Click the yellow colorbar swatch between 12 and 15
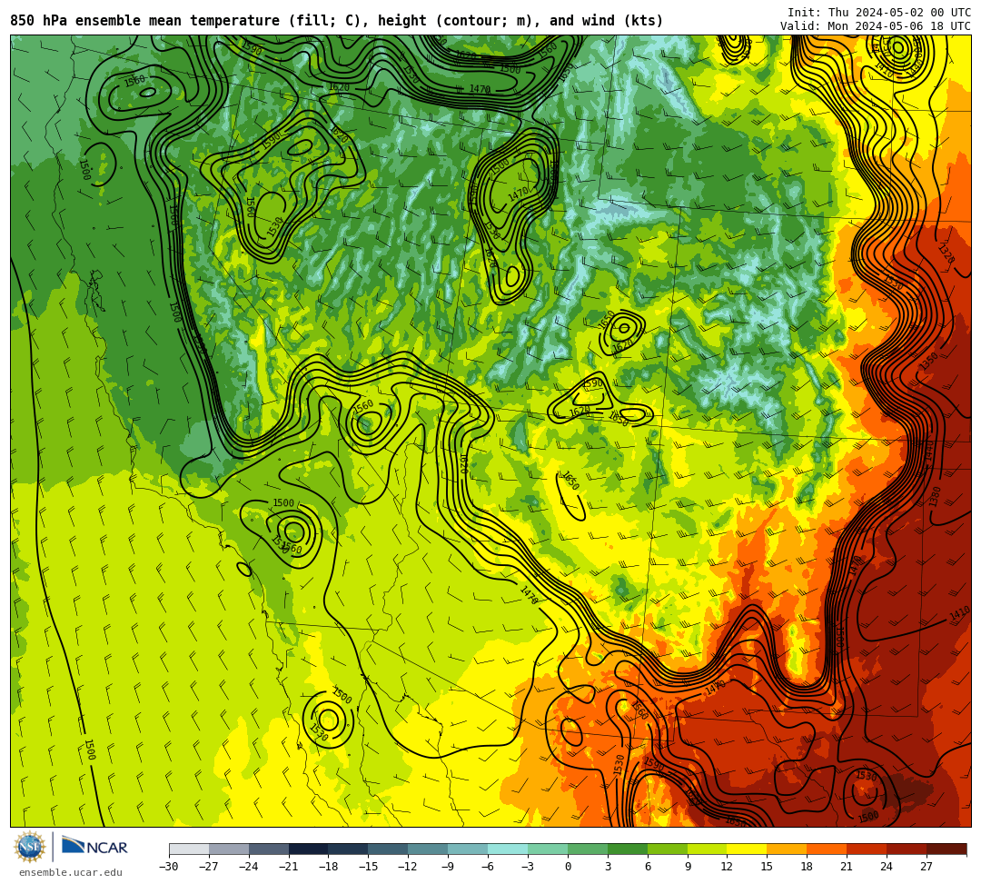This screenshot has height=884, width=981. point(747,849)
